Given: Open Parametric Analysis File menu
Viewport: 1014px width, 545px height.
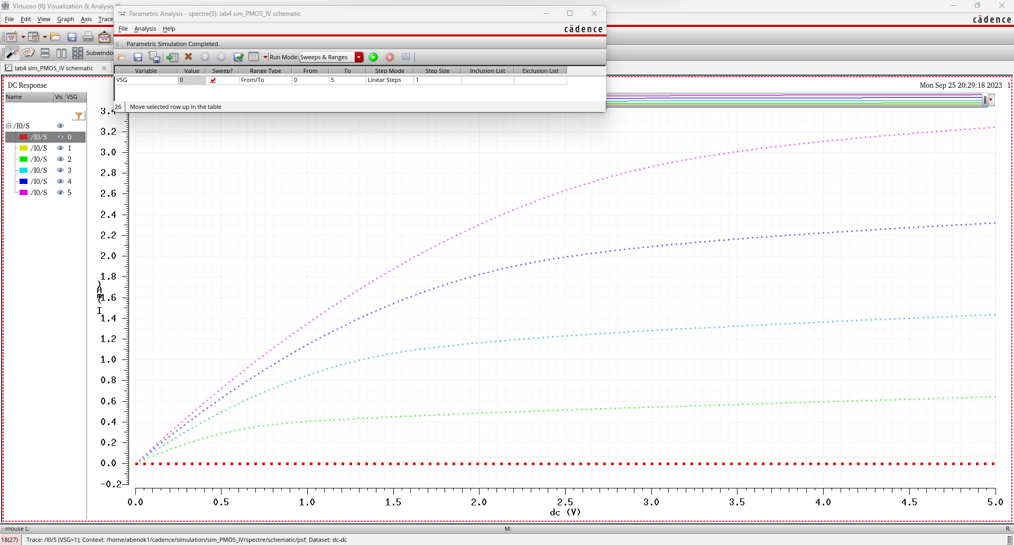Looking at the screenshot, I should (x=123, y=29).
